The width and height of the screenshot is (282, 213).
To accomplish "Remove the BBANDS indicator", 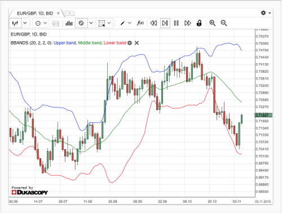I will tap(136, 43).
